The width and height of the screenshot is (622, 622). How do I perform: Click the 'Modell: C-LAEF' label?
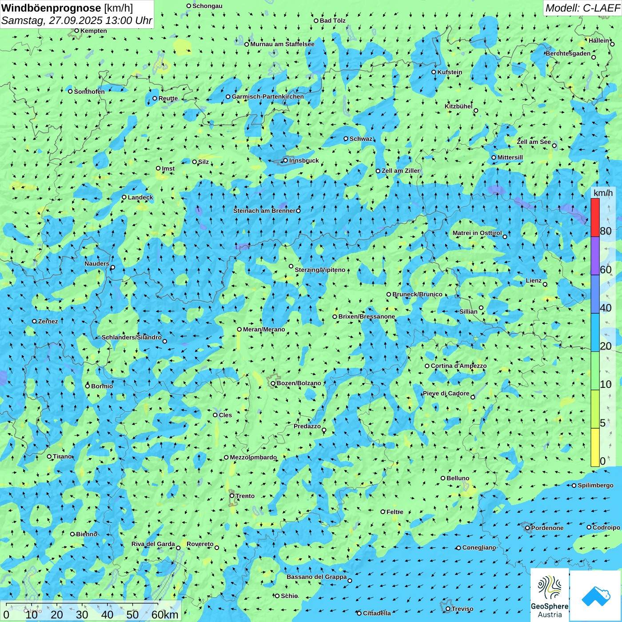pos(582,8)
